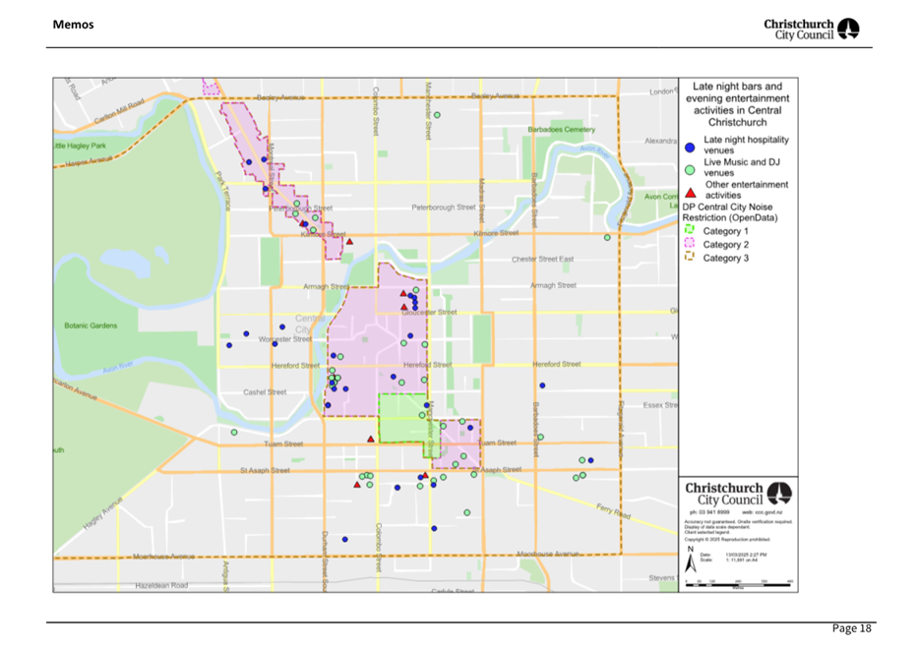Click the green venue marker near Bealey Avenue
This screenshot has width=918, height=649.
[x=437, y=116]
